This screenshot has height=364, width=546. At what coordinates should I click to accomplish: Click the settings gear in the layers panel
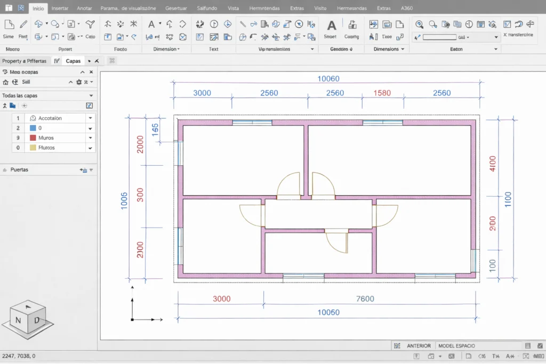[79, 82]
